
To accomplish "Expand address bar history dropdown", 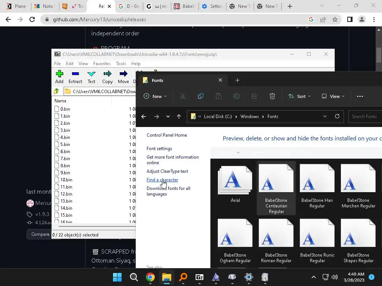I will [325, 117].
